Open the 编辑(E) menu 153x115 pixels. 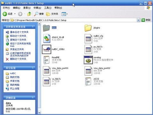(x=17, y=8)
